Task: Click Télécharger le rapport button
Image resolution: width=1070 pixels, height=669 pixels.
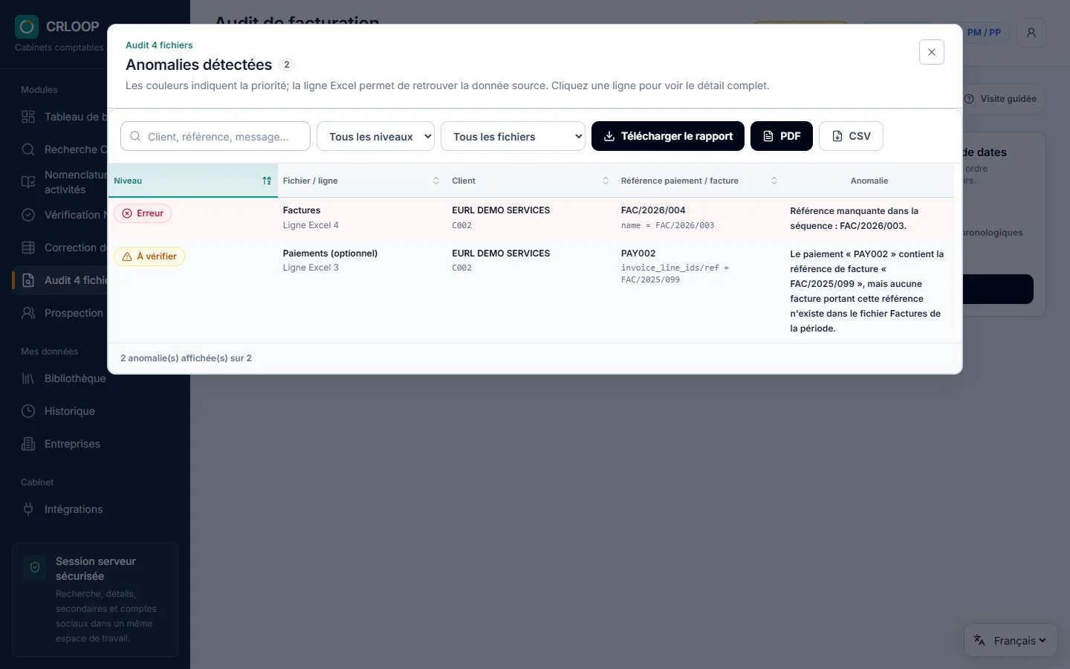Action: click(668, 136)
